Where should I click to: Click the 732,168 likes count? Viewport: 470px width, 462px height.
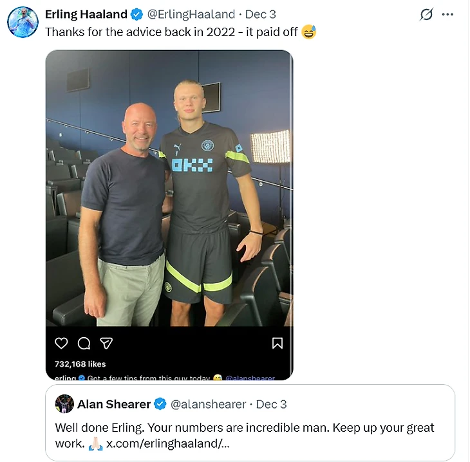(80, 364)
